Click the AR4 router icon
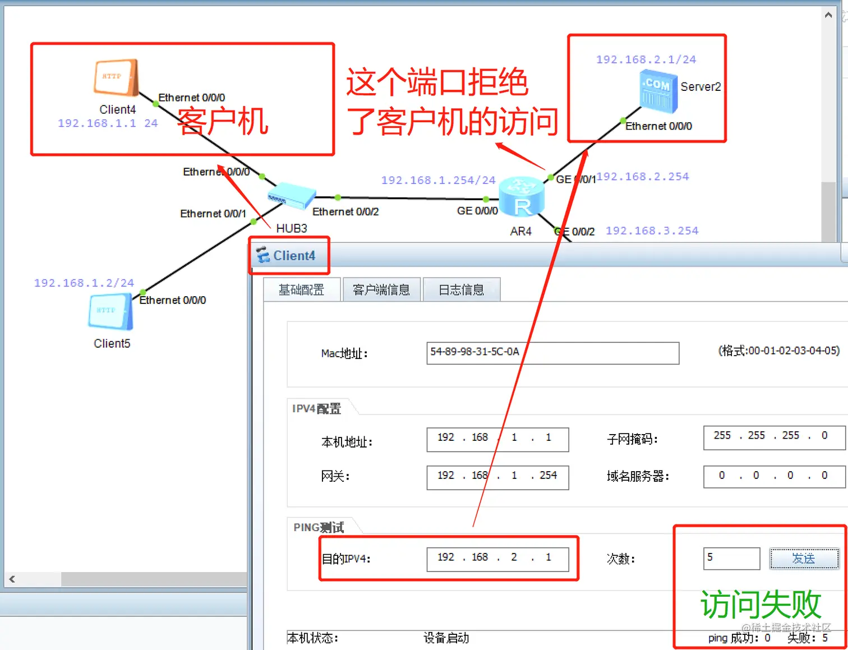This screenshot has width=848, height=650. 522,197
